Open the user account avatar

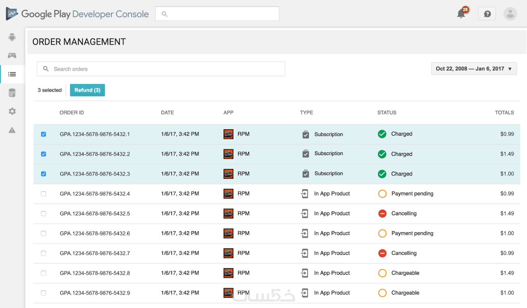510,14
